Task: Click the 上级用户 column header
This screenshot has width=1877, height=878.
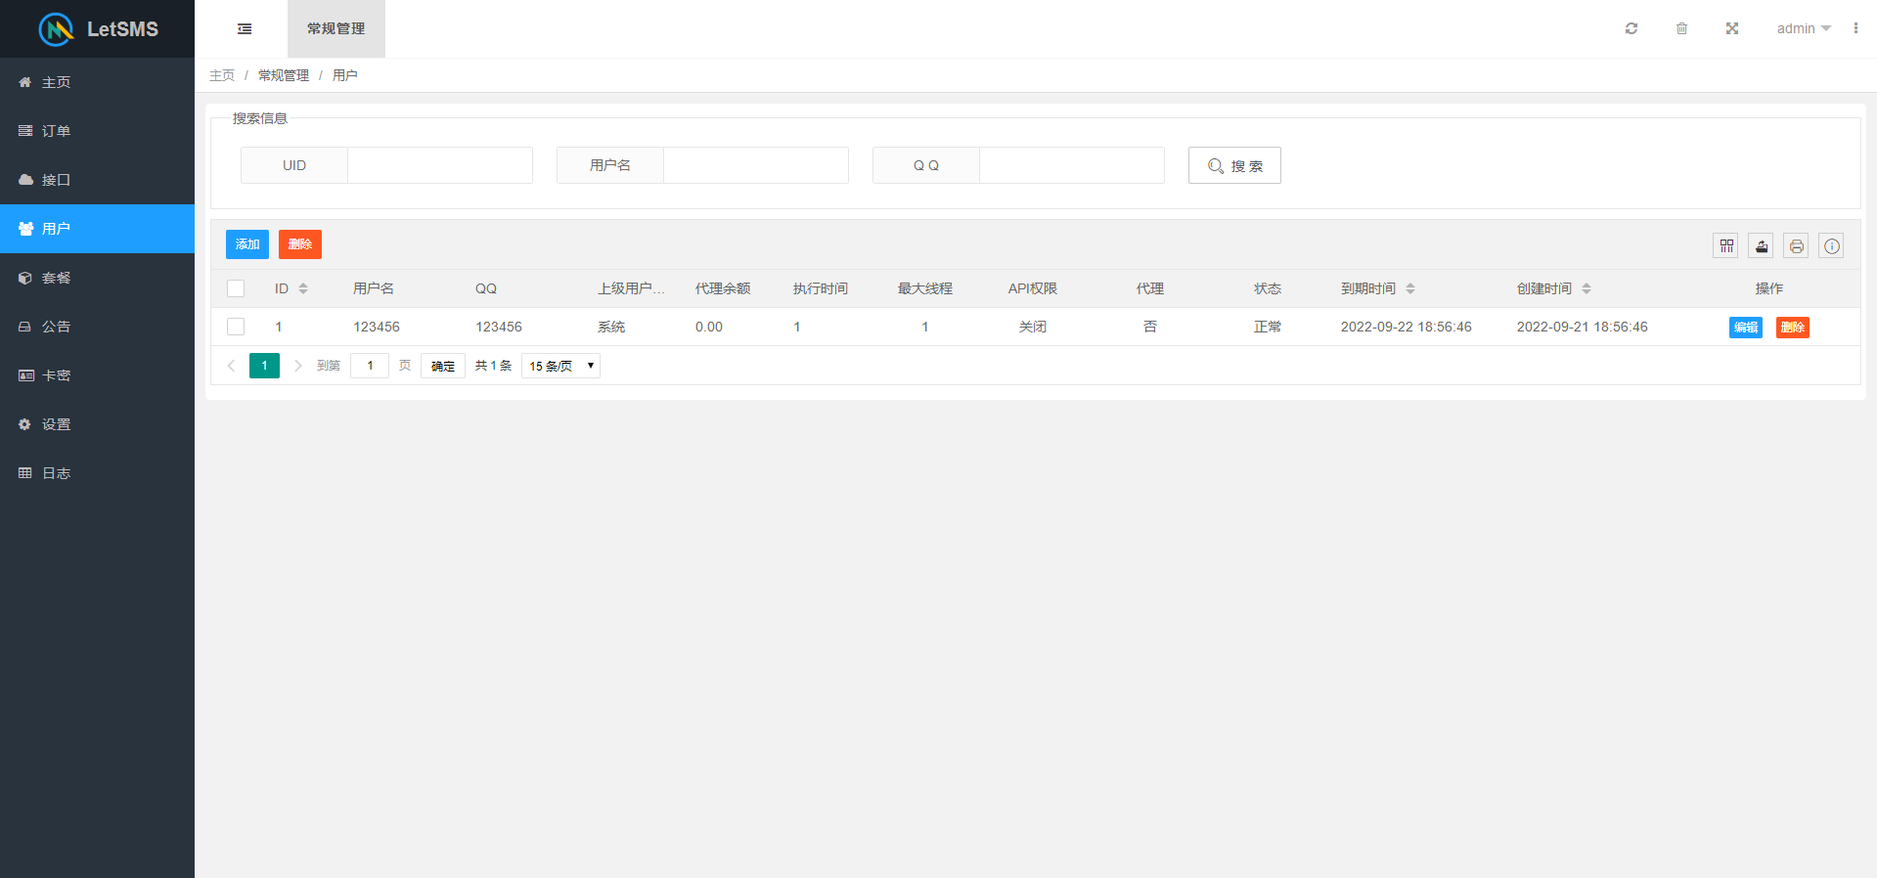Action: click(x=631, y=288)
